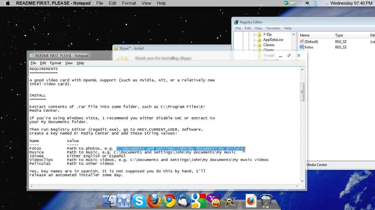375x210 pixels.
Task: Open the clocks gadget icon in dock
Action: (124, 201)
